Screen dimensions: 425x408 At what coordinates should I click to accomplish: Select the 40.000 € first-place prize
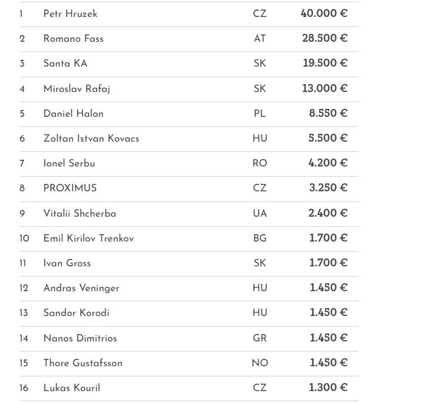click(324, 14)
